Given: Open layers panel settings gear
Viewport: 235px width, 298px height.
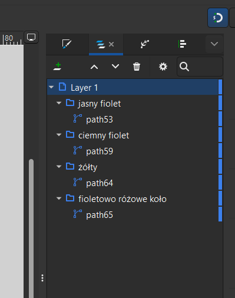Looking at the screenshot, I should point(163,67).
